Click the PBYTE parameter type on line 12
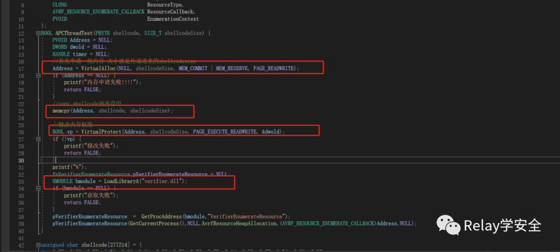Image resolution: width=560 pixels, height=252 pixels. pos(103,33)
